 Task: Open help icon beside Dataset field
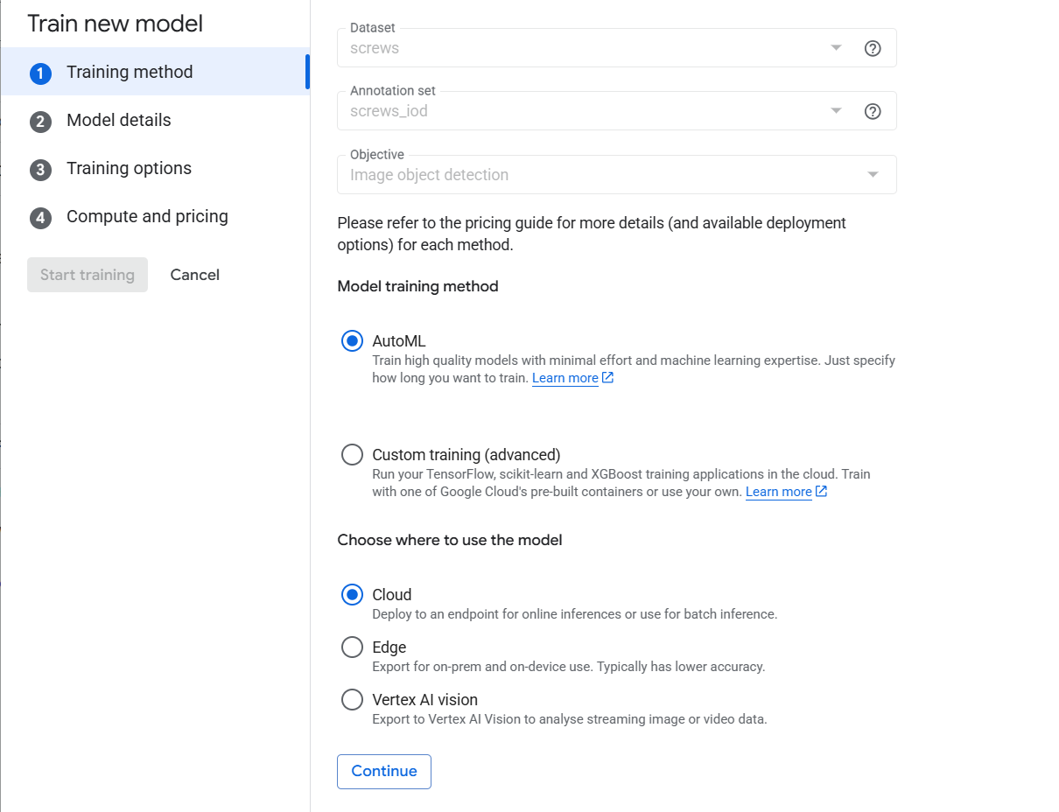point(873,48)
